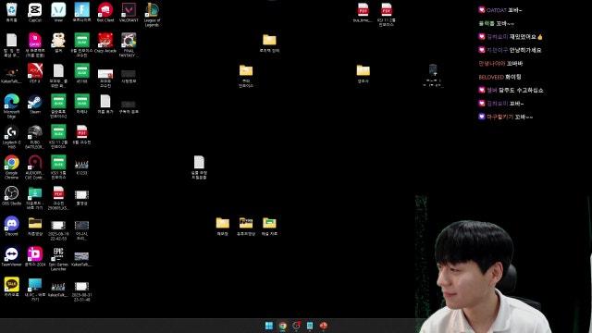Open the Vrew desktop shortcut
The image size is (592, 333).
click(x=58, y=12)
